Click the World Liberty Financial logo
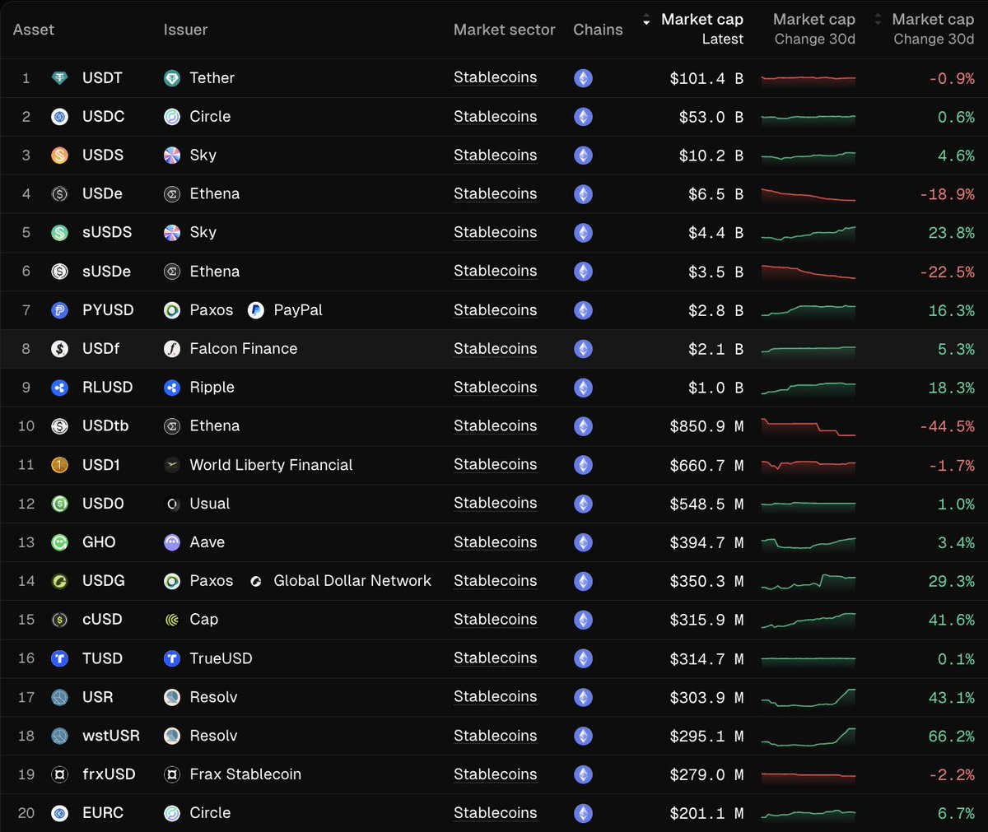 coord(172,465)
